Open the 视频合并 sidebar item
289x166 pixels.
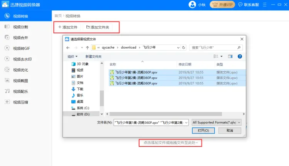click(26, 38)
